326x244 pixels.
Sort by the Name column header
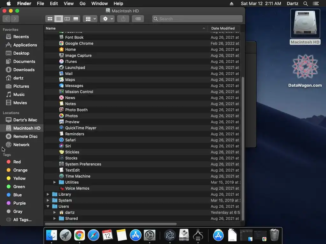(x=125, y=28)
